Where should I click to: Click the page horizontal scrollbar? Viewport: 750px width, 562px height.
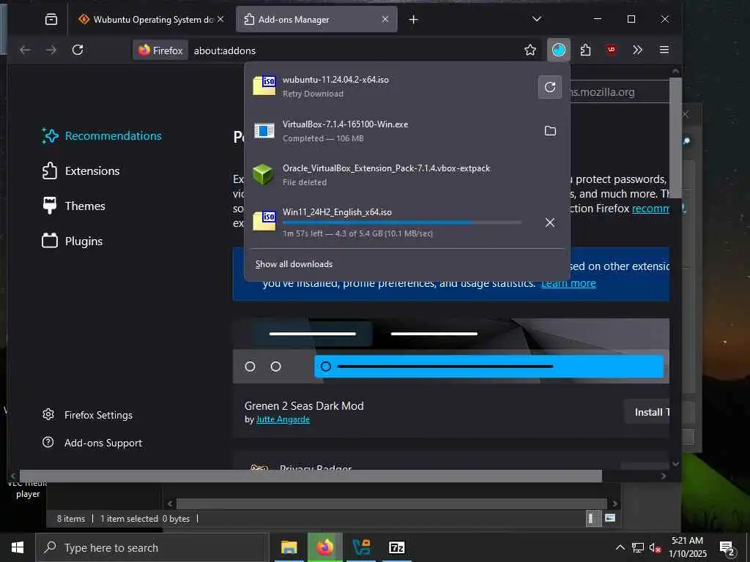pyautogui.click(x=311, y=476)
